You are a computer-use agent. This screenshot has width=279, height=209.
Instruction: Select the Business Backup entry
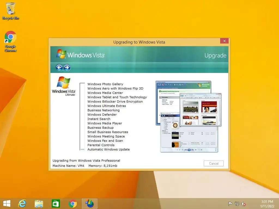(x=100, y=128)
